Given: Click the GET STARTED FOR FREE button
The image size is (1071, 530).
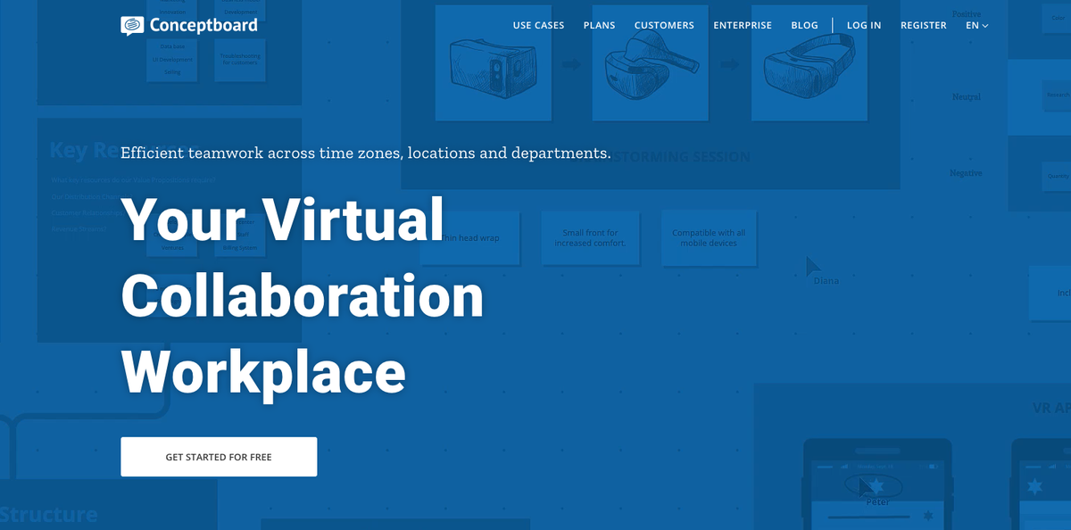Looking at the screenshot, I should click(219, 456).
